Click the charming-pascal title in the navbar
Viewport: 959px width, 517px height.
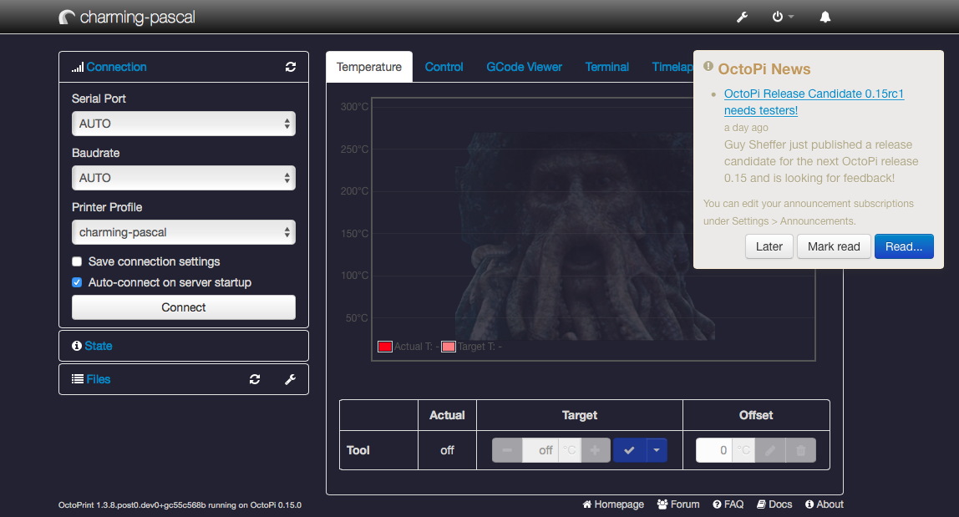coord(138,18)
